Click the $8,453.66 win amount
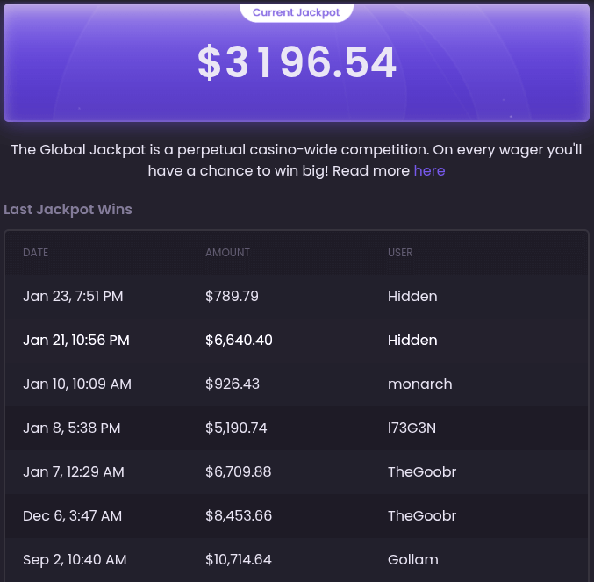Viewport: 594px width, 582px height. coord(239,516)
